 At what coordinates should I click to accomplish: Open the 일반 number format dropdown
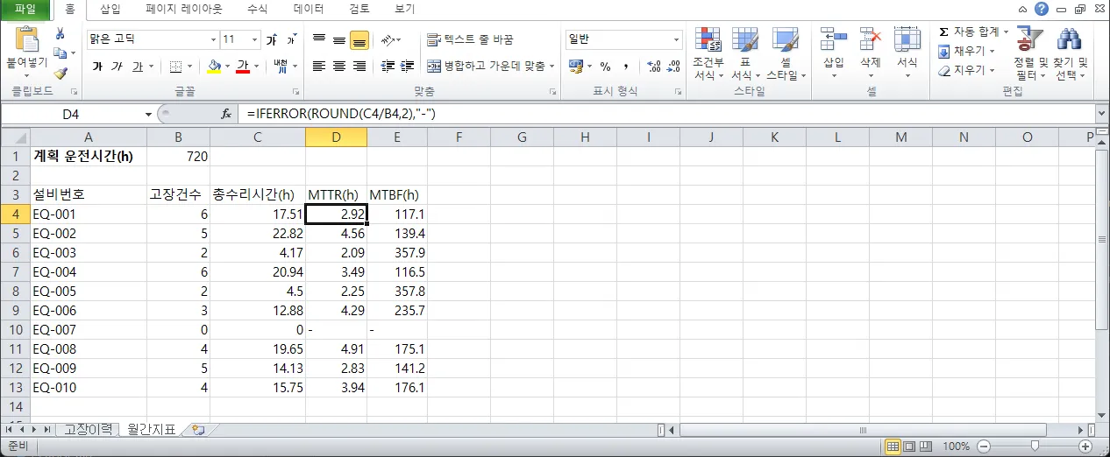[x=676, y=40]
